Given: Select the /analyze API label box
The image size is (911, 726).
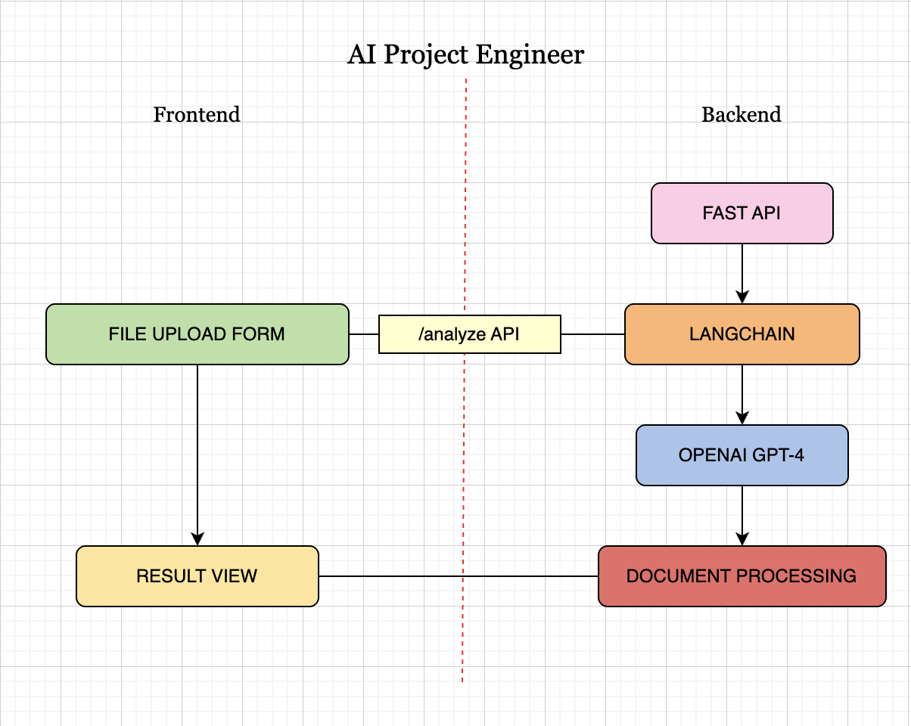Looking at the screenshot, I should pos(469,334).
